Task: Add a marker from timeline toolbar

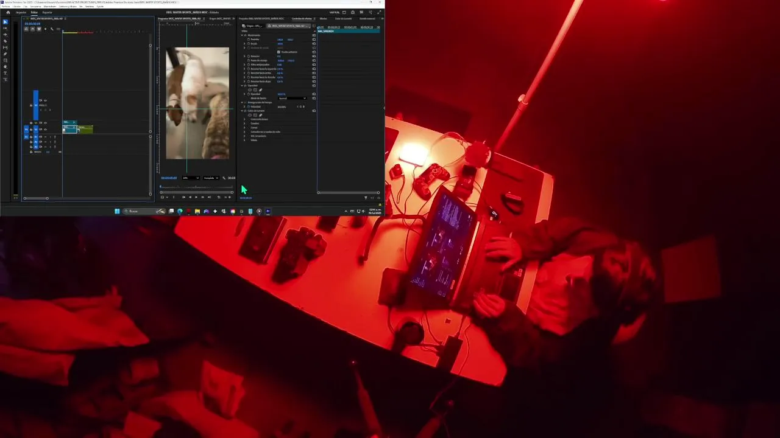Action: tap(46, 29)
